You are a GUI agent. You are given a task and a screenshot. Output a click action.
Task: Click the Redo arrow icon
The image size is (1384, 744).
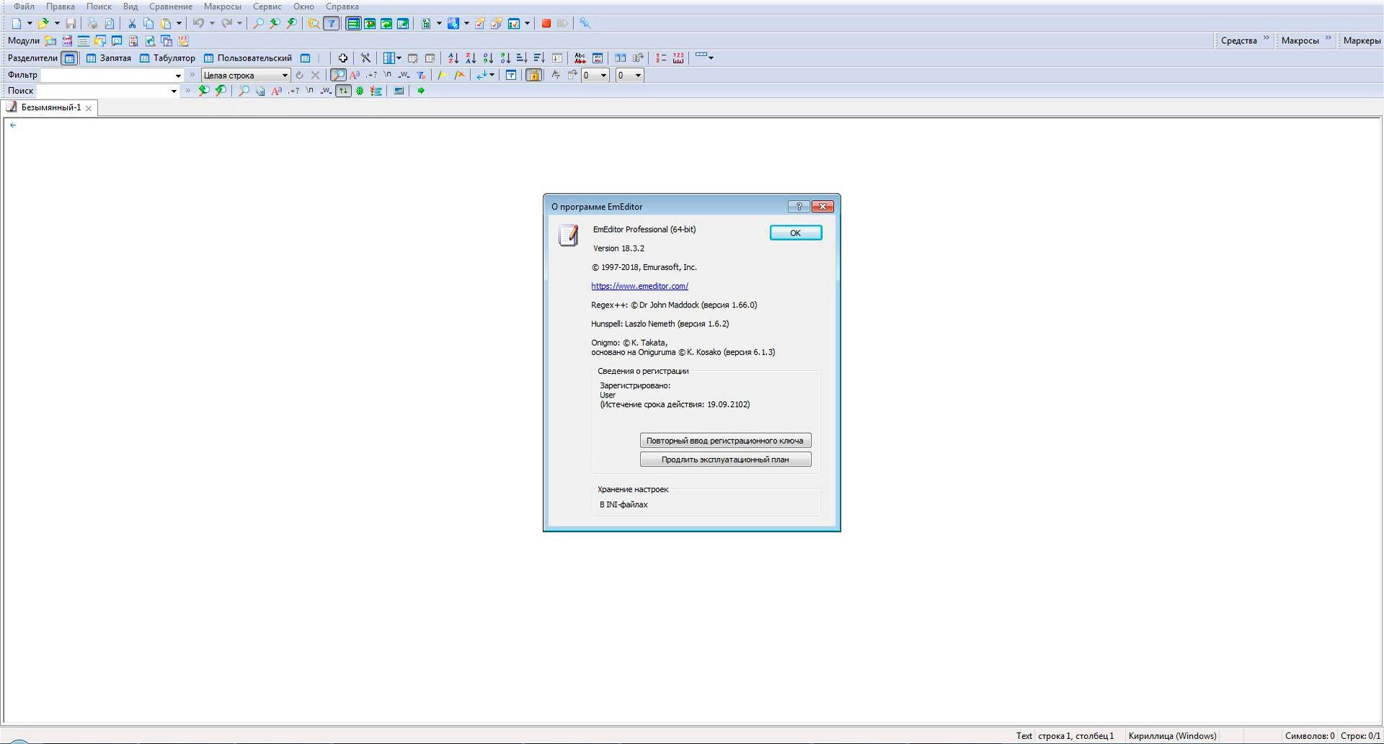coord(227,23)
